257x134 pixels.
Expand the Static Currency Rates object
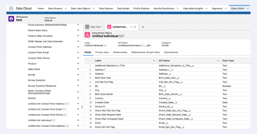pyautogui.click(x=78, y=92)
